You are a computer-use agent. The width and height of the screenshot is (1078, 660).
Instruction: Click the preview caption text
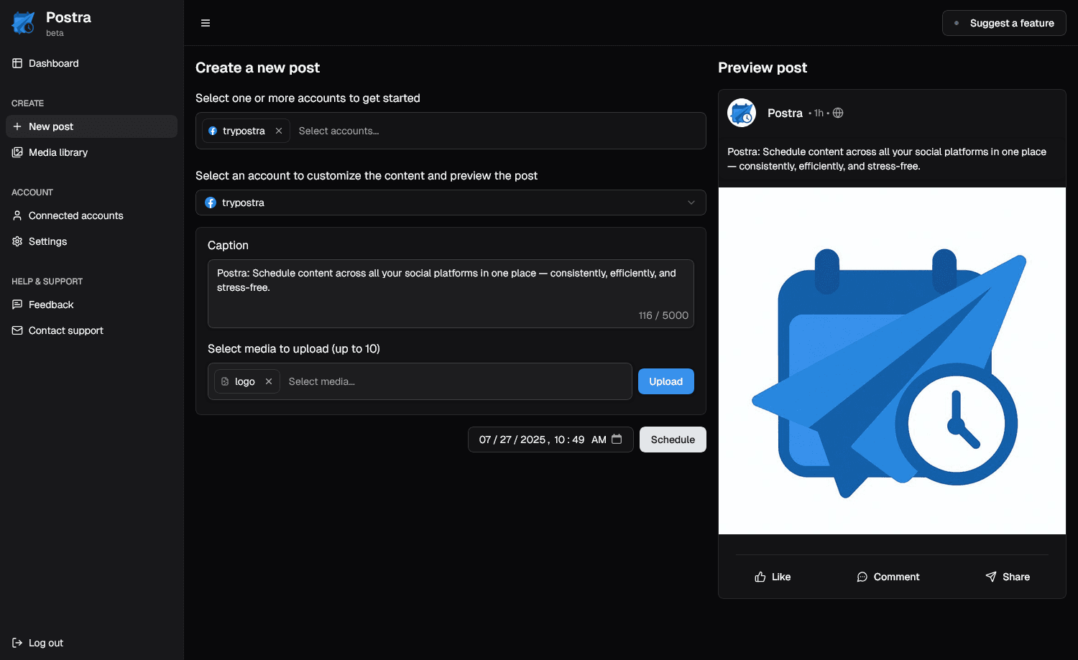[887, 159]
